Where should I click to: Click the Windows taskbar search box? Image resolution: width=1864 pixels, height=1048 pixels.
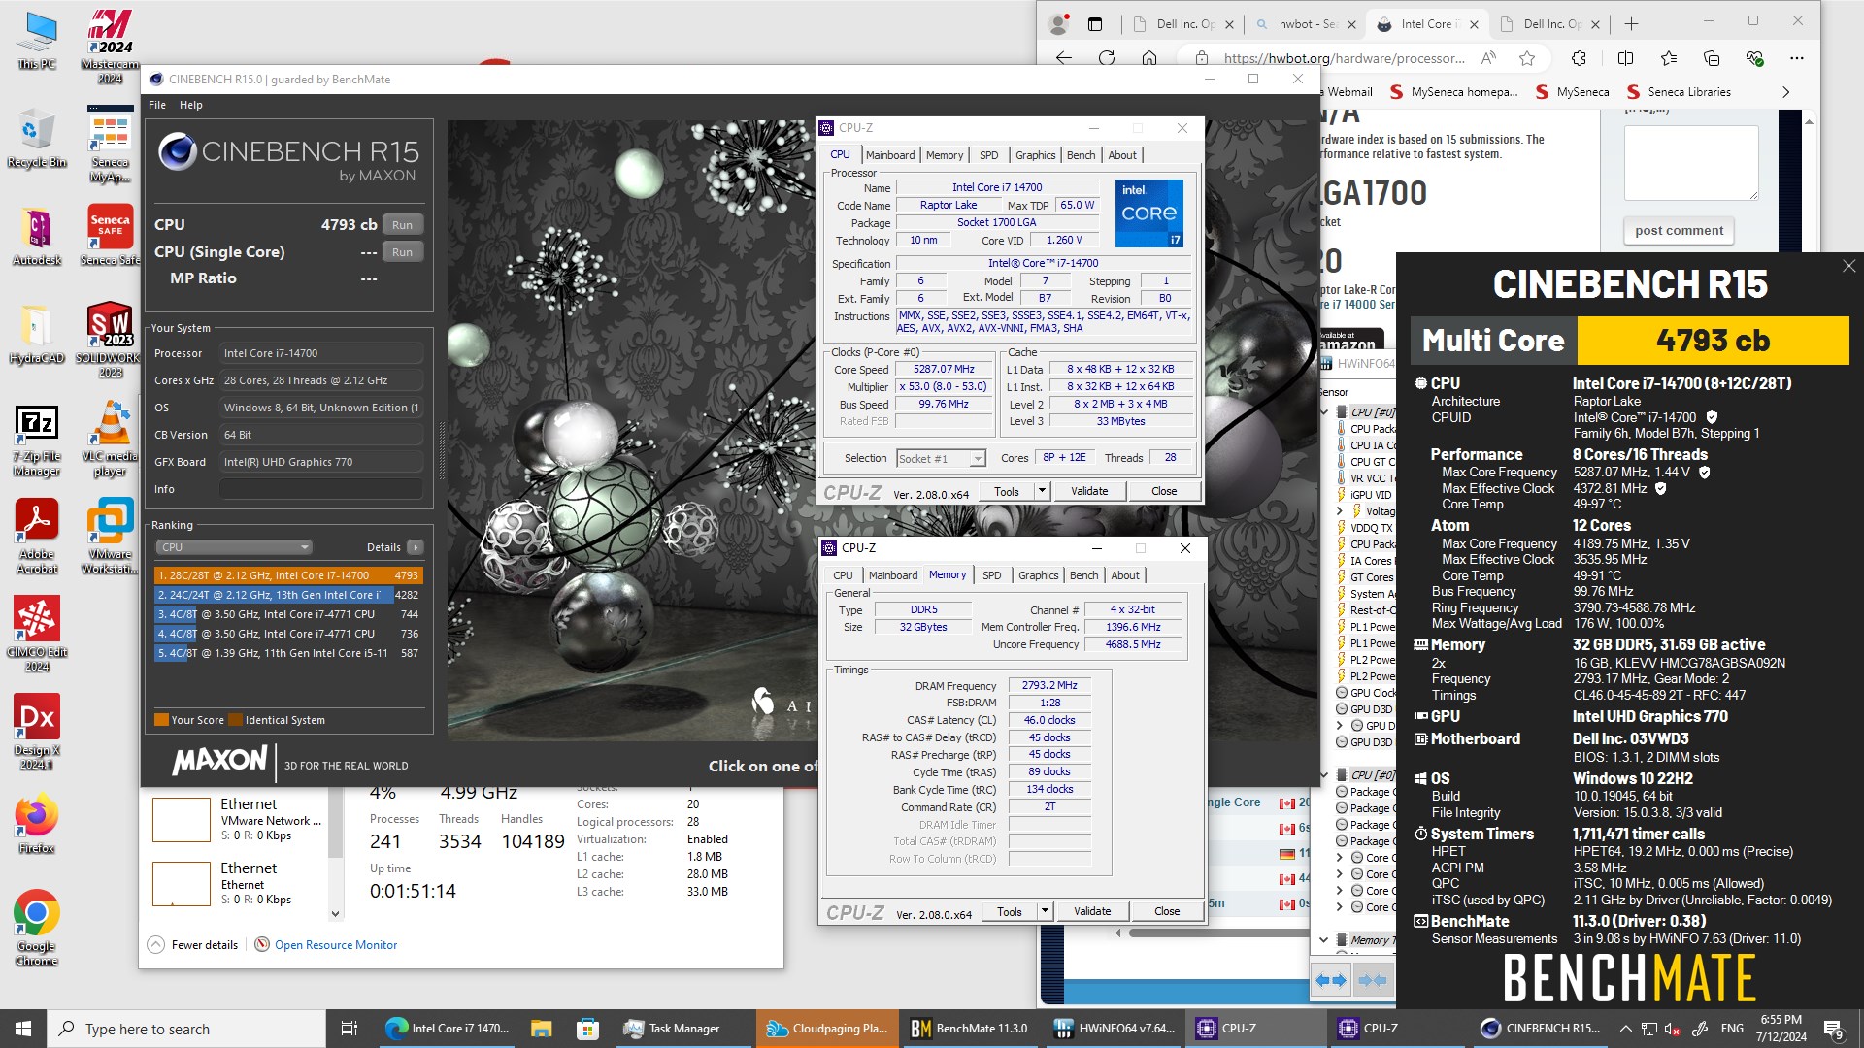[186, 1029]
